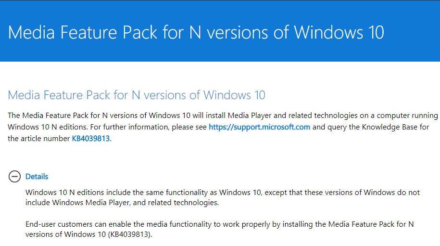Click the words 'the article number' before the KB link
This screenshot has width=440, height=246.
[x=39, y=139]
